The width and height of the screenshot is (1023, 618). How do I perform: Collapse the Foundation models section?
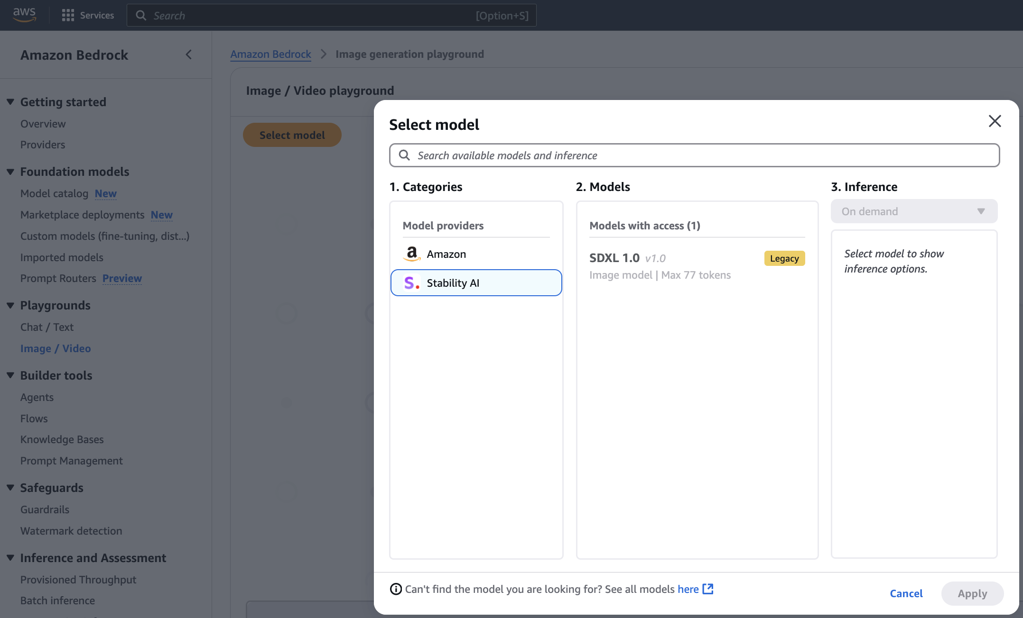point(10,172)
